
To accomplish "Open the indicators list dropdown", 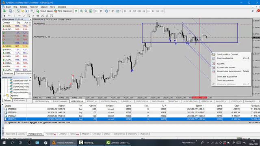I will 113,11.
